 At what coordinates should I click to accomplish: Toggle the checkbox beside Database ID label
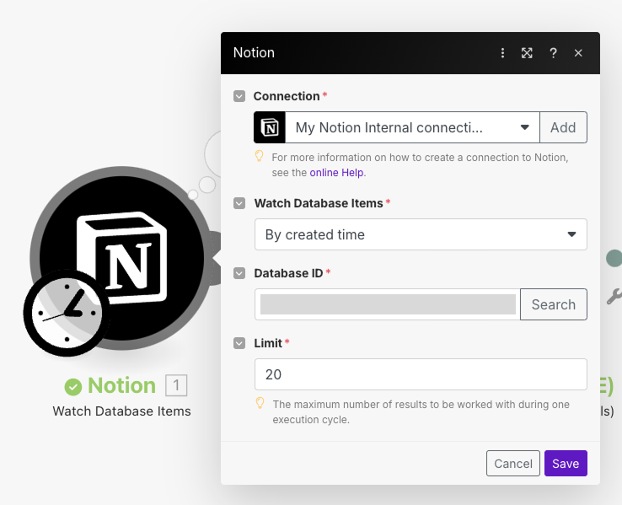pos(239,273)
